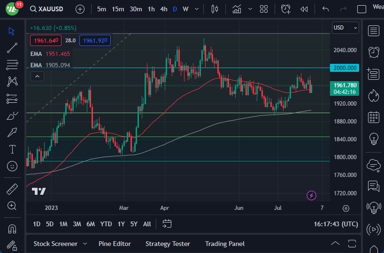Open the economic Calendar in right sidebar

coord(374,117)
